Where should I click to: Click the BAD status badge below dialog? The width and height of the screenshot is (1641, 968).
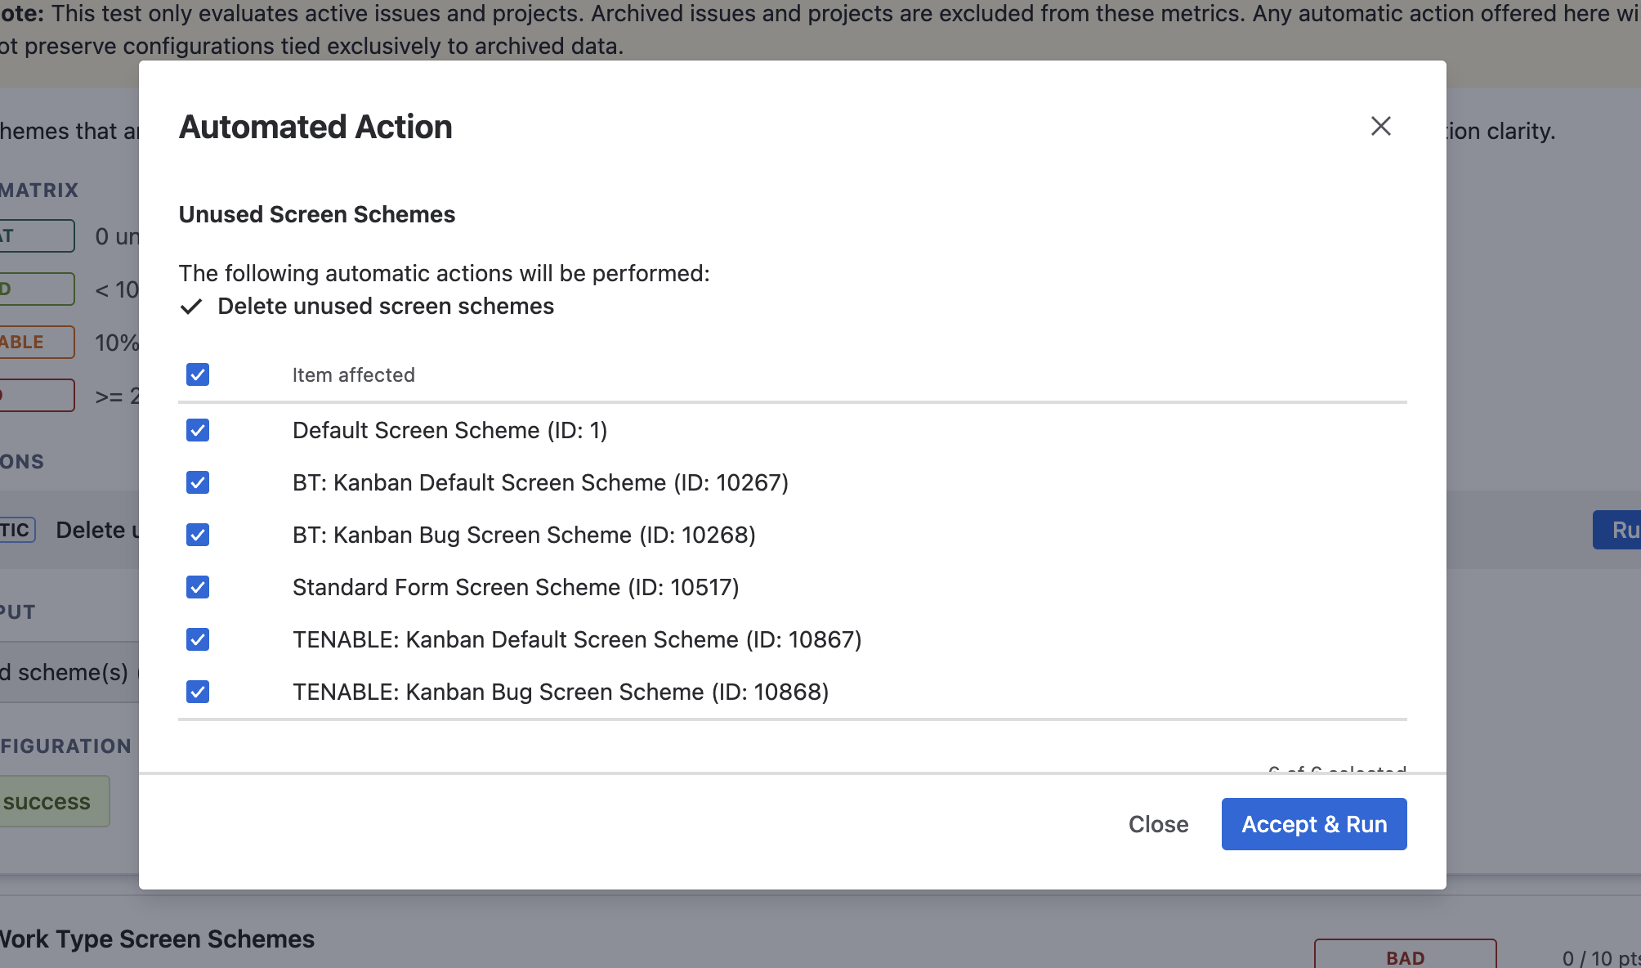tap(1405, 957)
